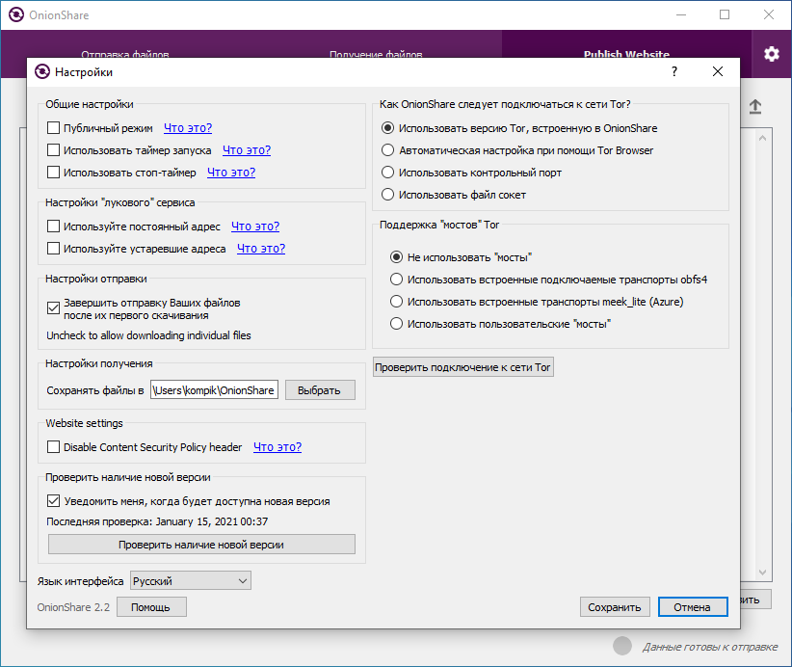This screenshot has height=667, width=792.
Task: Open the Язык интерфейса language dropdown
Action: 191,580
